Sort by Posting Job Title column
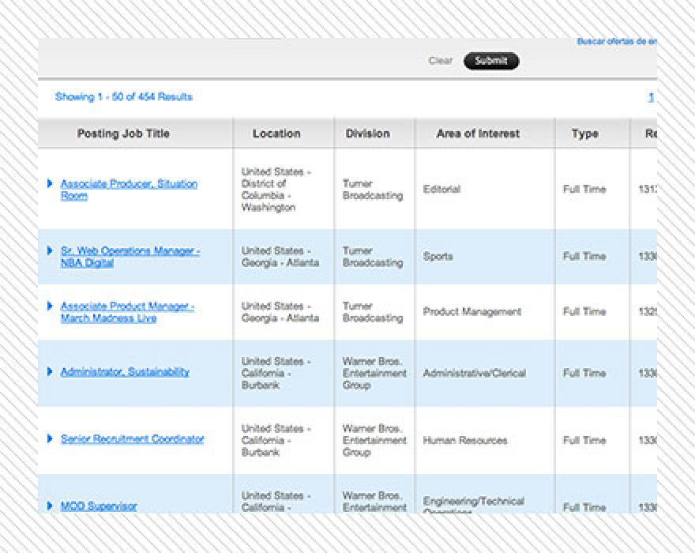Screen dimensions: 695x553 123,134
